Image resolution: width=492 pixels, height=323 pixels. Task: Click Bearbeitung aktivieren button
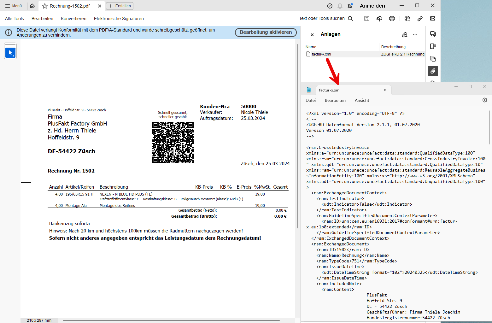pyautogui.click(x=266, y=32)
